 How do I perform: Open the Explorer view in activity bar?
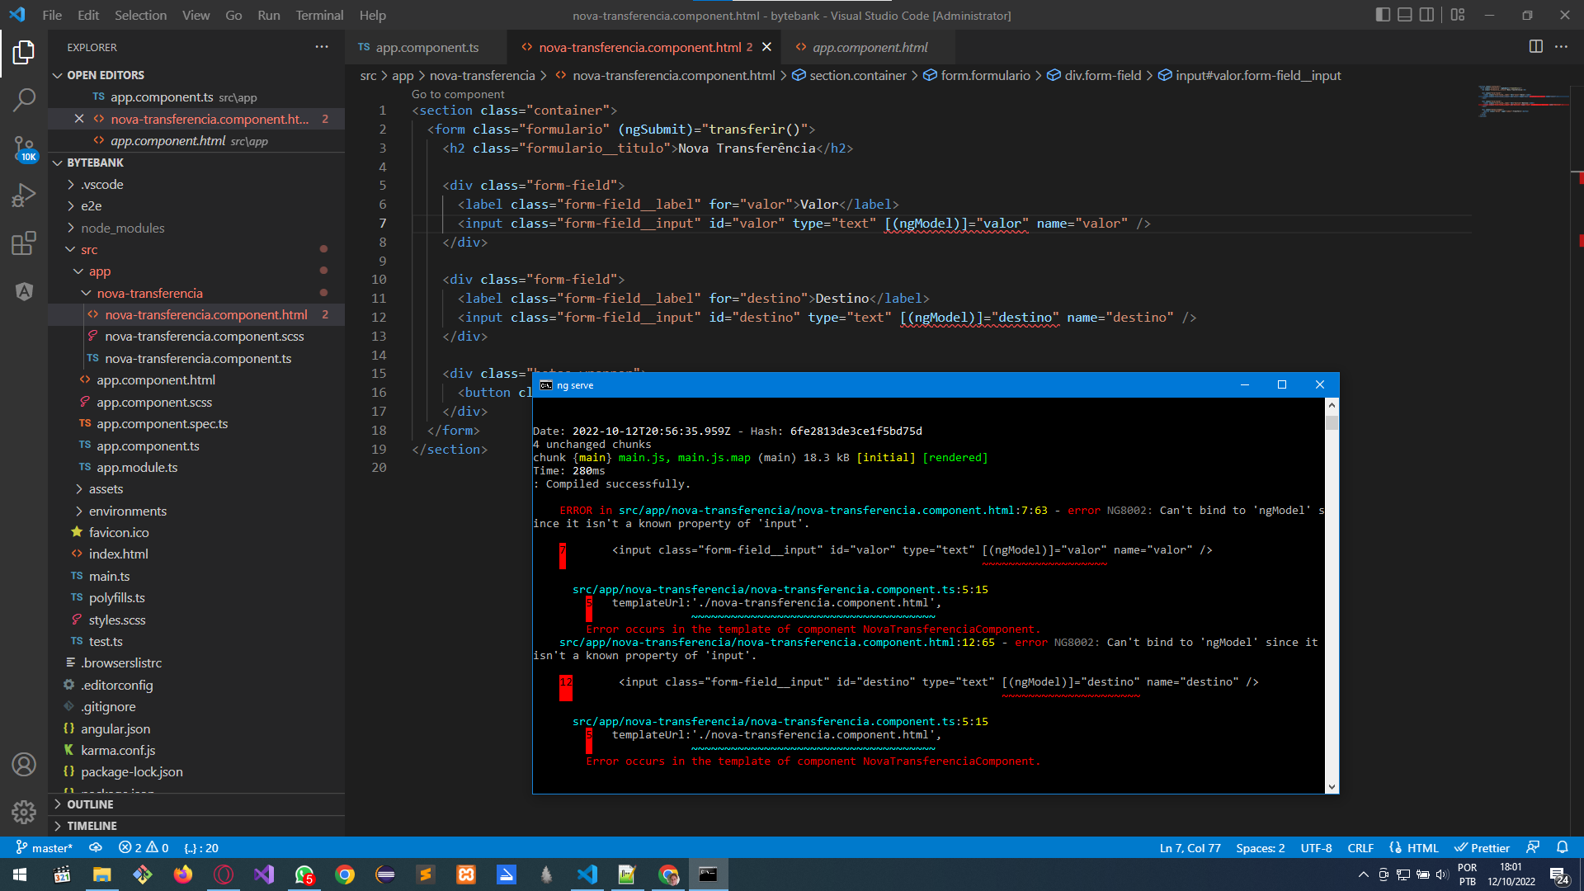click(x=24, y=53)
